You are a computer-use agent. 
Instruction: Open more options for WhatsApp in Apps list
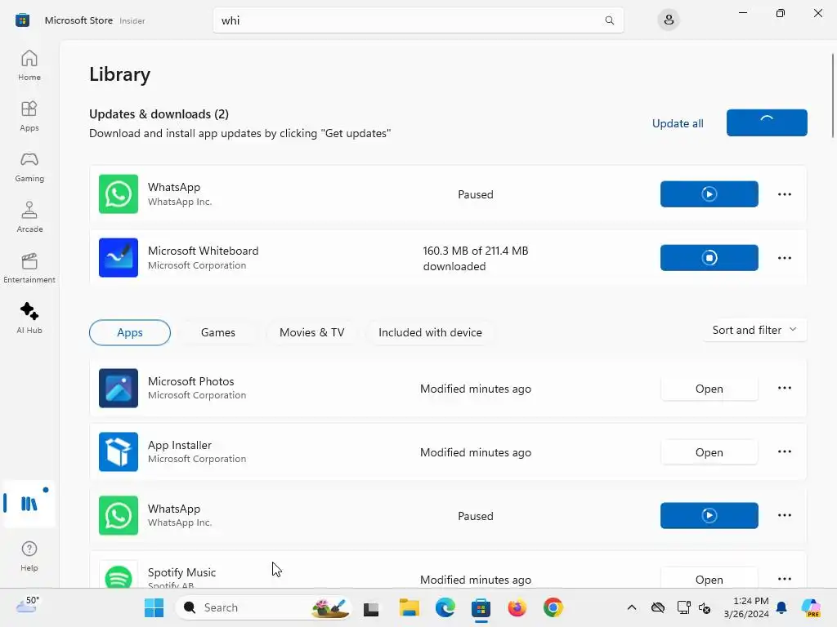tap(784, 515)
